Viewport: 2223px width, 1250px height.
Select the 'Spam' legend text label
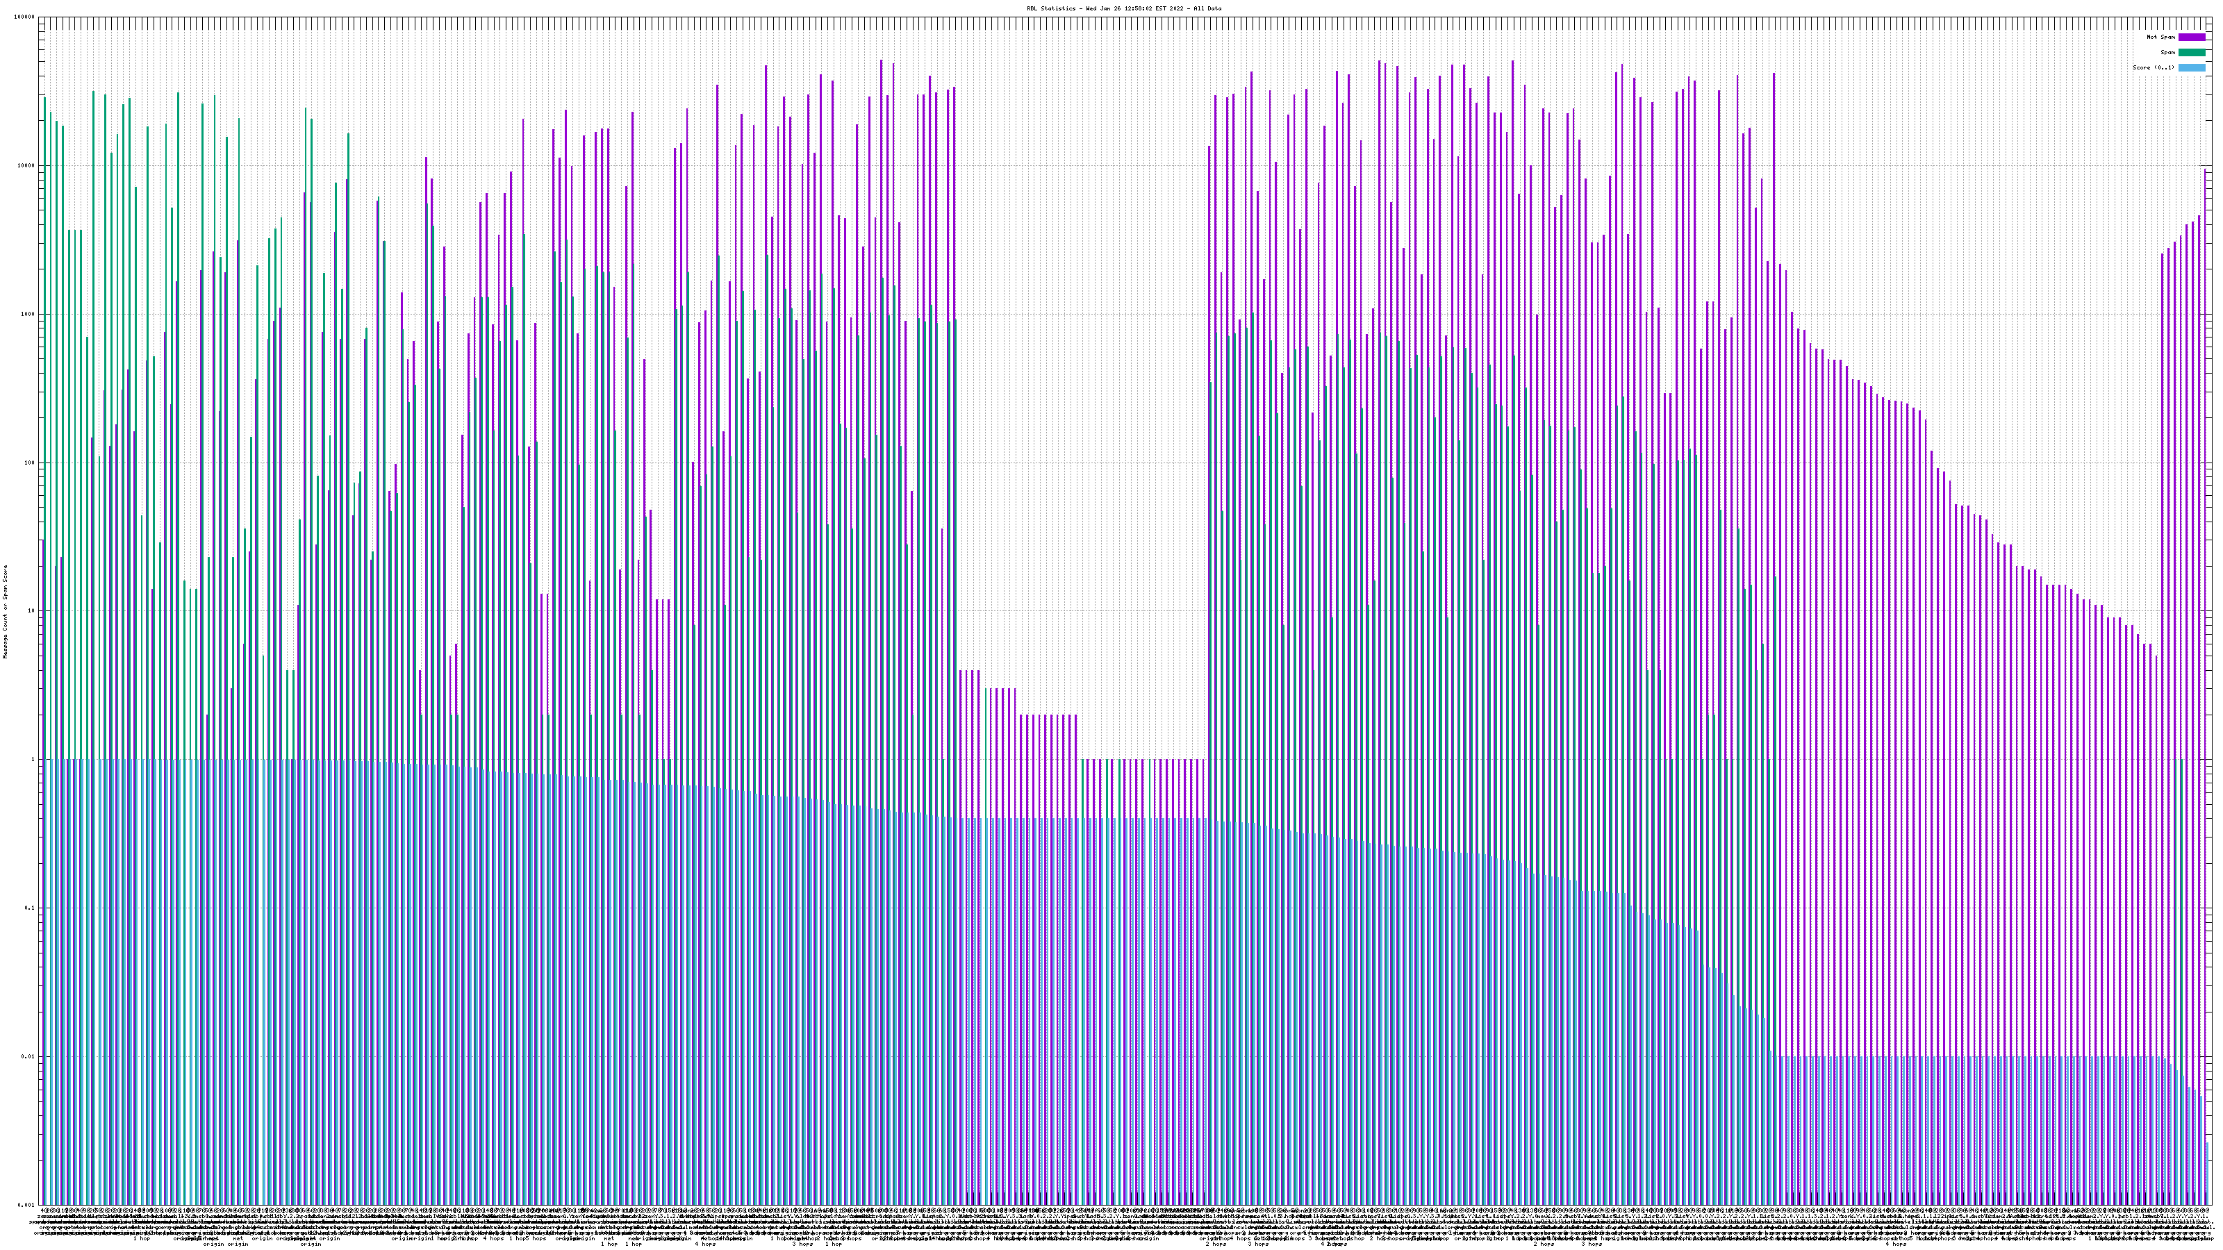click(2167, 53)
